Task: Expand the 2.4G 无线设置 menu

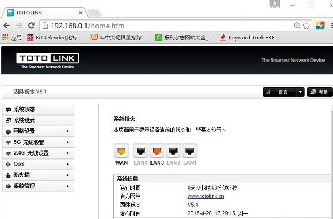Action: pyautogui.click(x=38, y=153)
